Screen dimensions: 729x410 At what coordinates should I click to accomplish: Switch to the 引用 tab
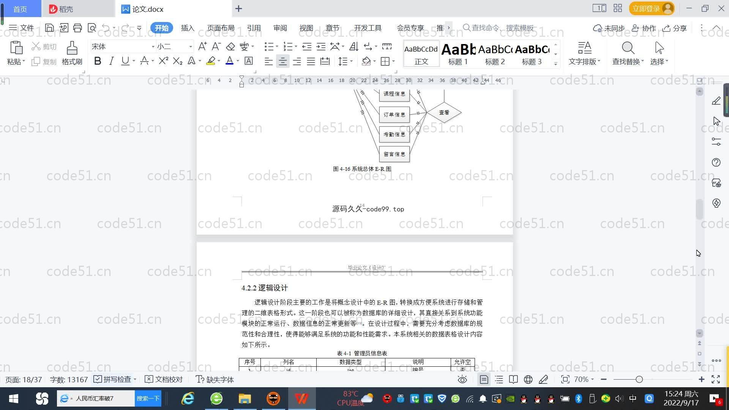(254, 28)
